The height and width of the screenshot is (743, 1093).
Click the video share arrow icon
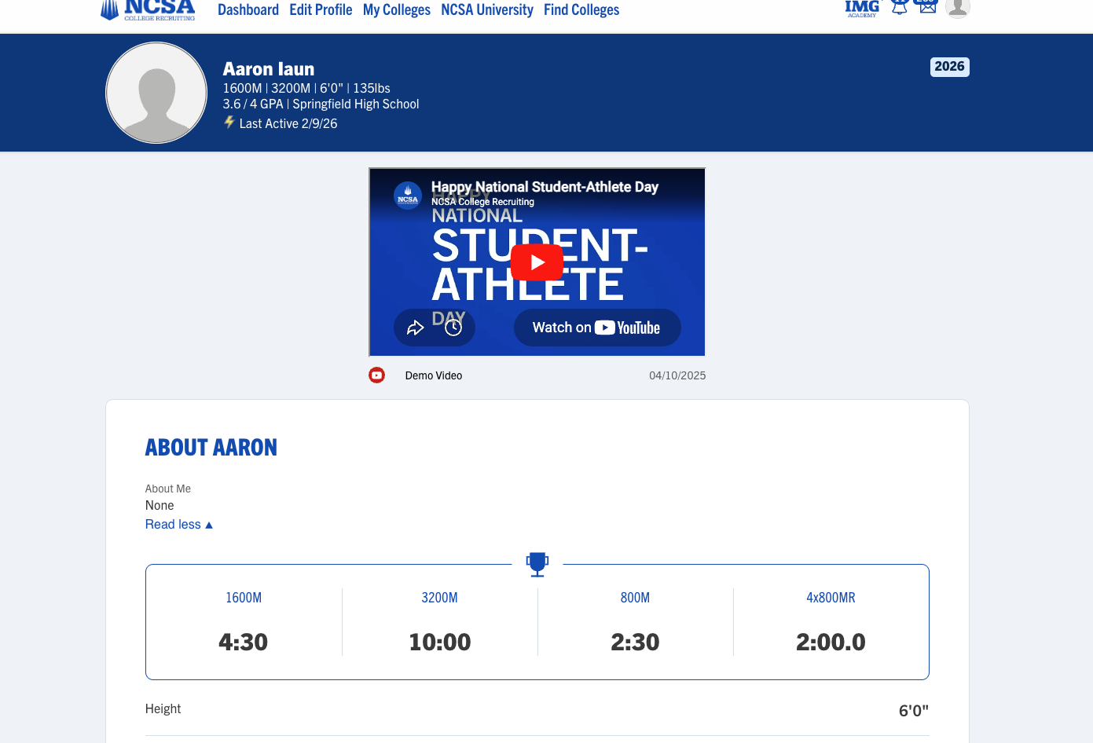(x=416, y=328)
